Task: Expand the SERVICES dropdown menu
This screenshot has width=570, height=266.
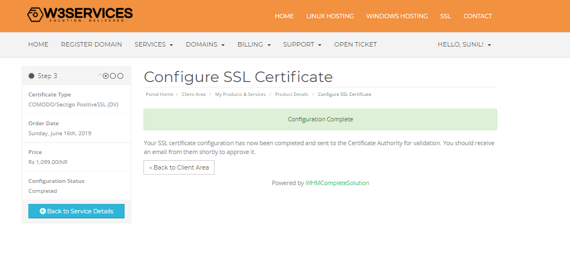Action: [153, 44]
